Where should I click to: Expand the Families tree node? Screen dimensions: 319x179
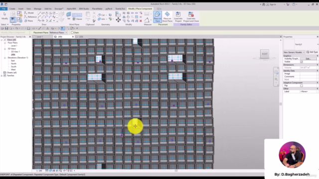[2, 76]
